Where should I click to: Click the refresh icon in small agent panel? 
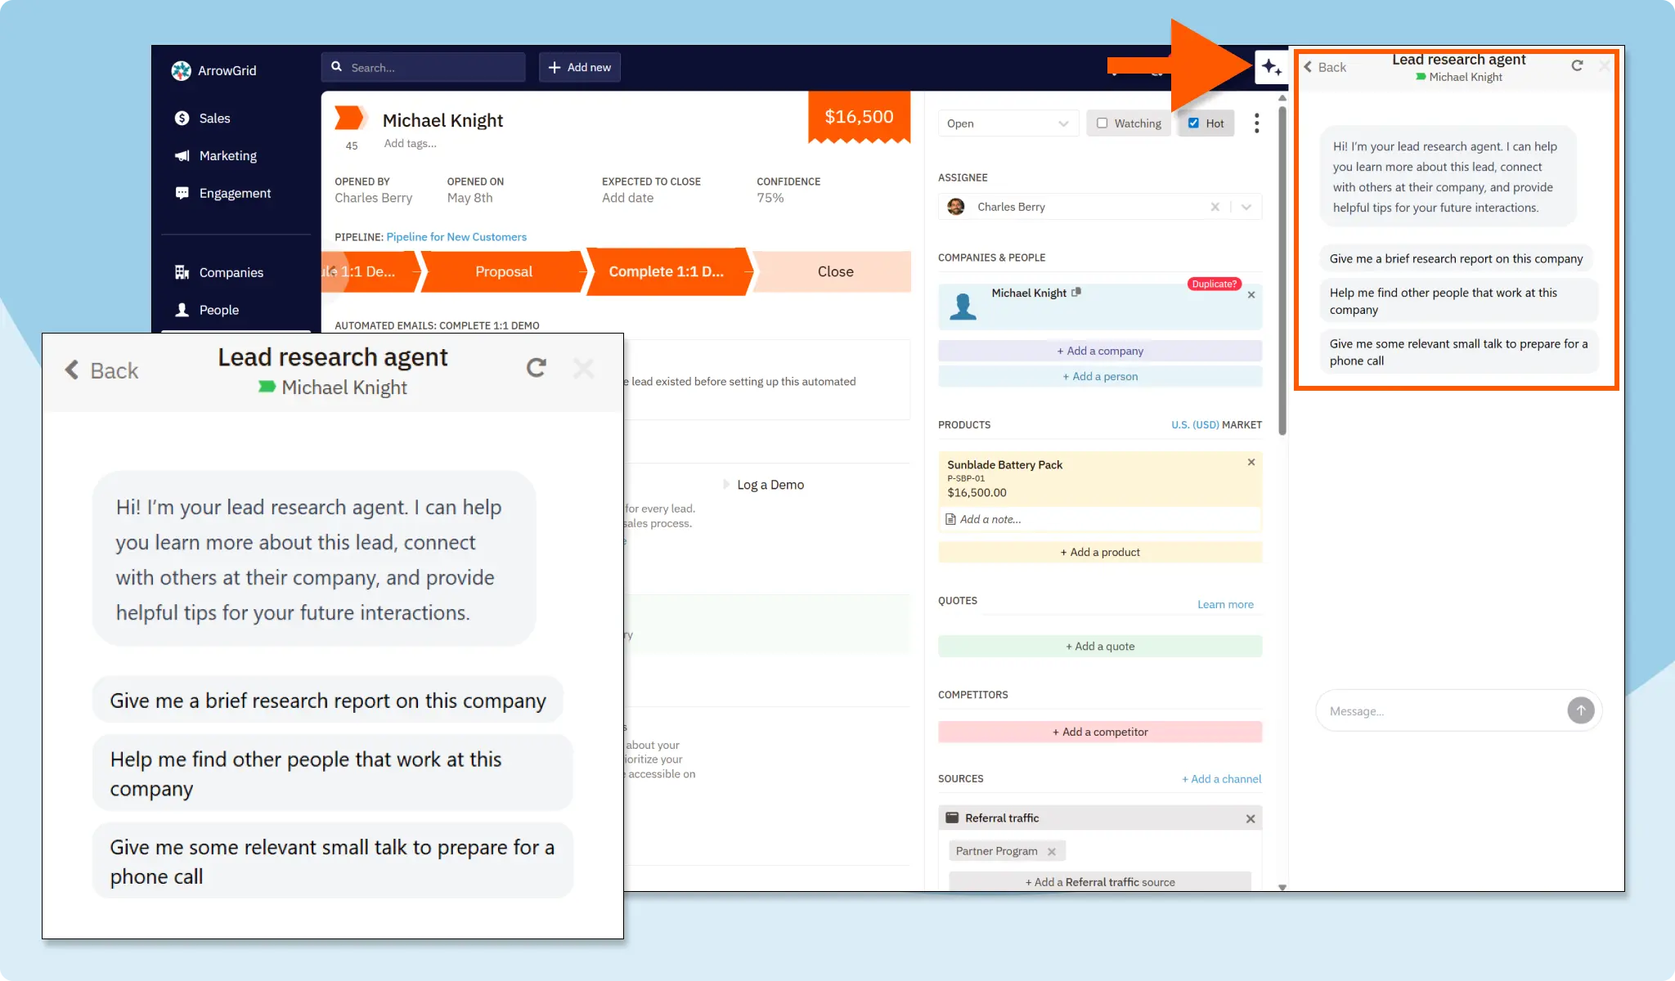pos(1577,65)
